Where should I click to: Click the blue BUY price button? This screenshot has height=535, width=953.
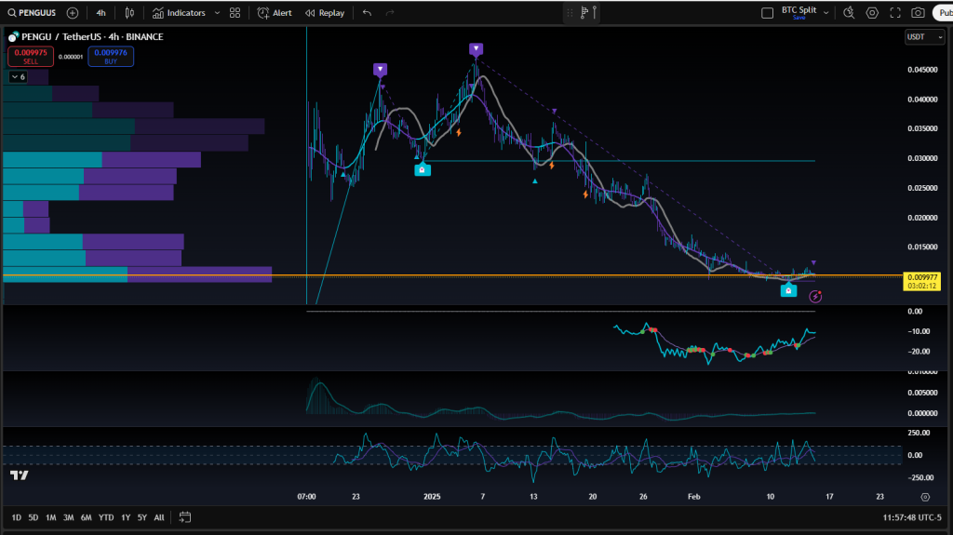point(111,57)
